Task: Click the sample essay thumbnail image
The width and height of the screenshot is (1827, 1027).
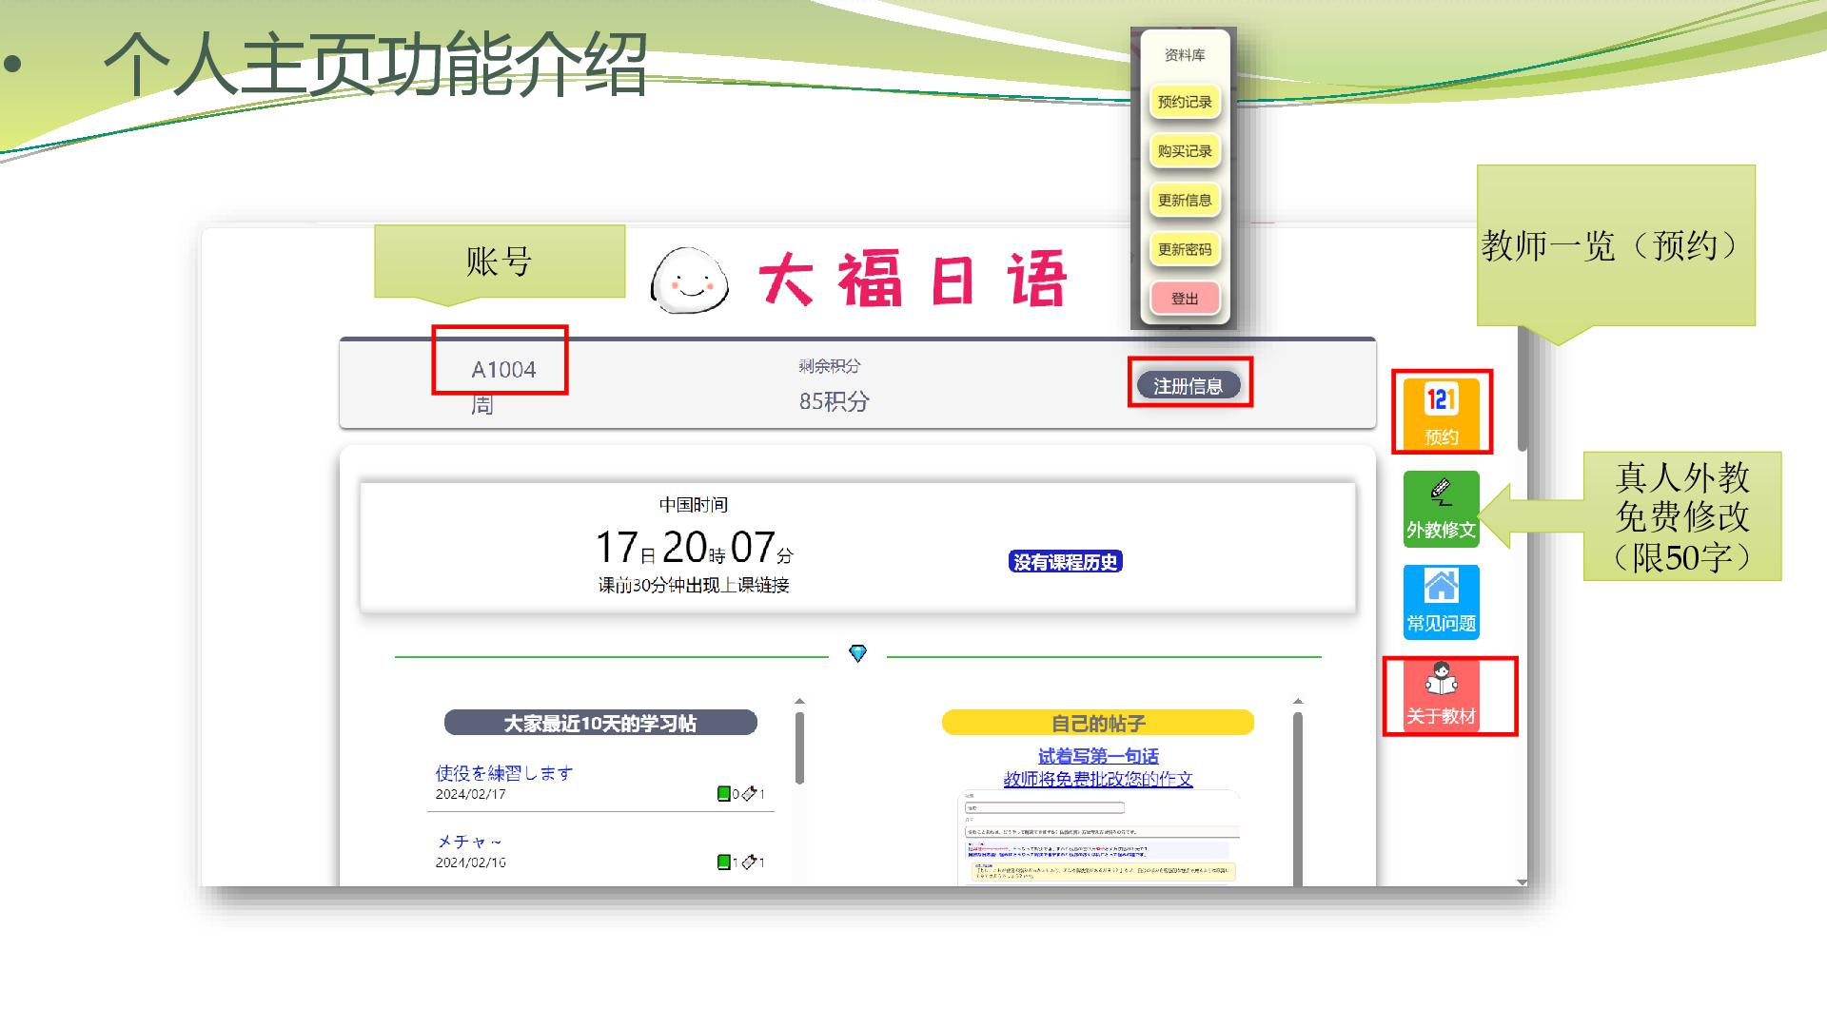Action: (x=1098, y=837)
